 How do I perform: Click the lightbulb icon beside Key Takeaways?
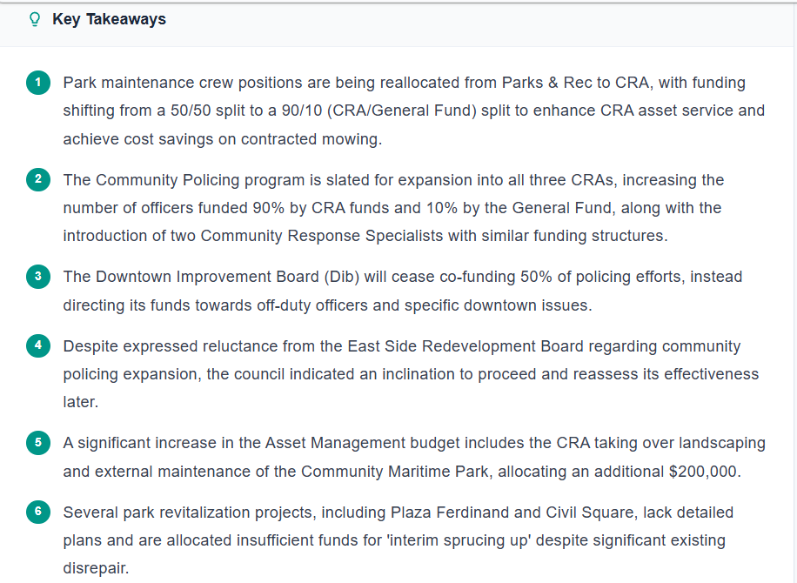[35, 19]
